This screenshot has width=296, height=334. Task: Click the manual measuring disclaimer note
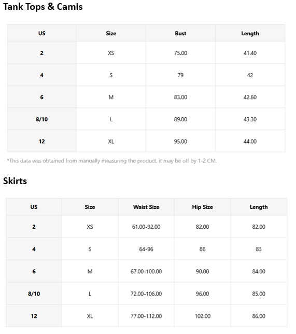pos(112,161)
